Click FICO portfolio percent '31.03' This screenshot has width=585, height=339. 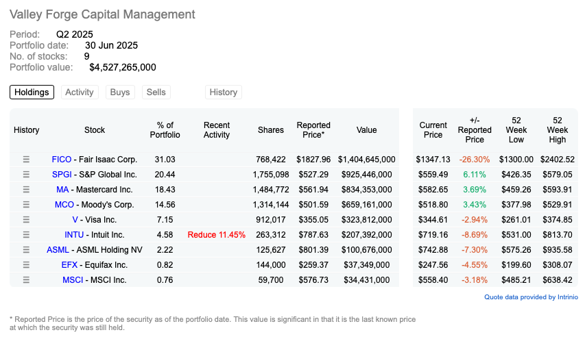[x=165, y=160]
